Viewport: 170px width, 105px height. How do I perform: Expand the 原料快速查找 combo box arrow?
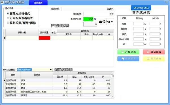pos(51,70)
